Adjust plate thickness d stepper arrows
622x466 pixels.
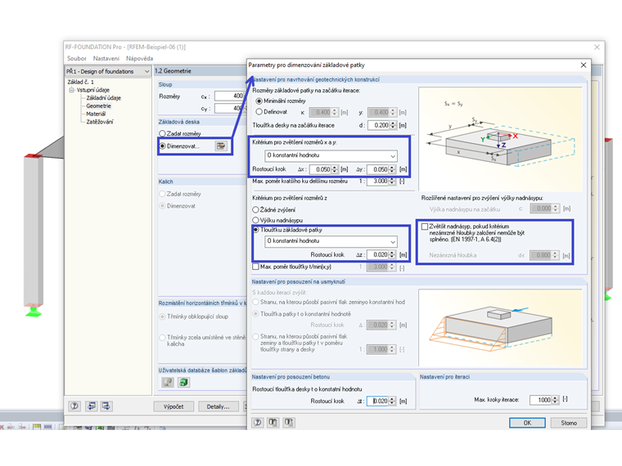click(x=393, y=125)
